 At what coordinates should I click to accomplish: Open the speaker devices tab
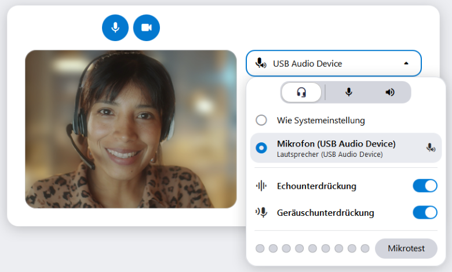(x=390, y=92)
